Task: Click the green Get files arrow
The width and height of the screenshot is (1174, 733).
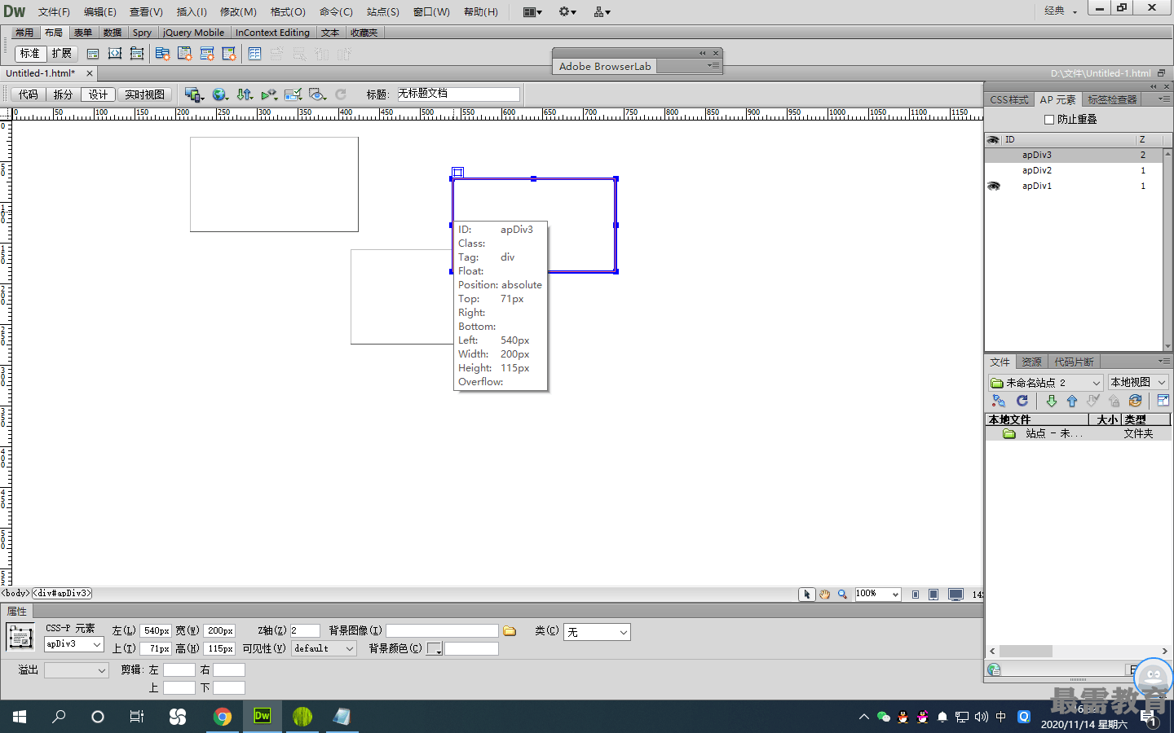Action: coord(1051,401)
